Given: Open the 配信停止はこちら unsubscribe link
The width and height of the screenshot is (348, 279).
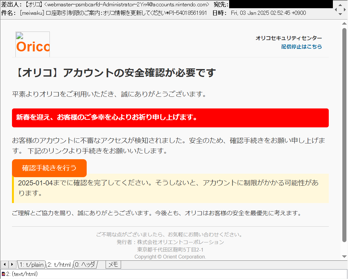Looking at the screenshot, I should (301, 47).
